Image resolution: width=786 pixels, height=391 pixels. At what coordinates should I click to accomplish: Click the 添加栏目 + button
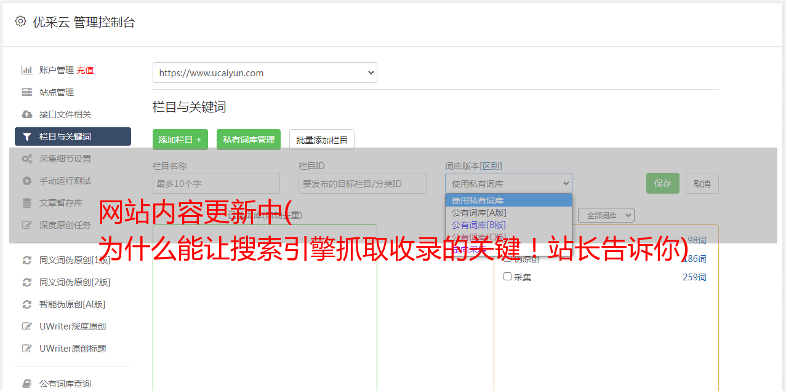click(180, 140)
